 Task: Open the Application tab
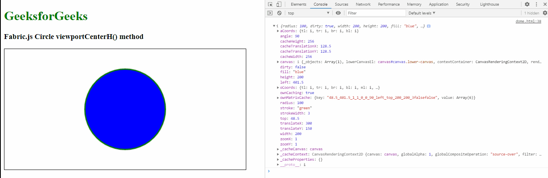point(439,4)
